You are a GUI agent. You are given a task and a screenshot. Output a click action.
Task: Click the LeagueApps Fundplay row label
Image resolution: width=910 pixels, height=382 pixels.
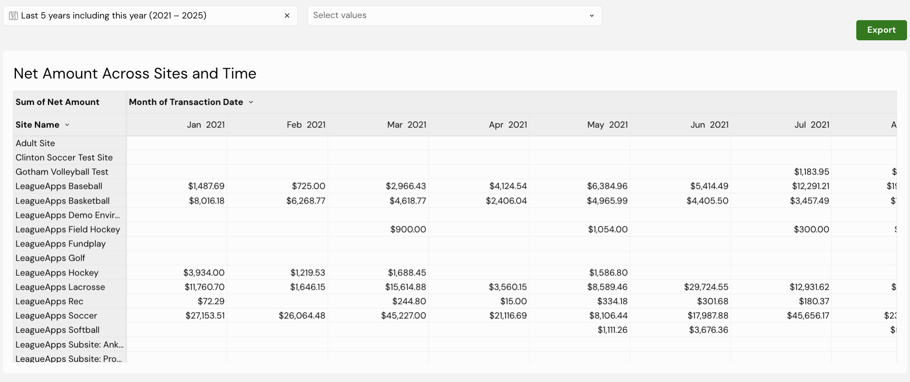(60, 243)
